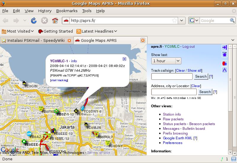This screenshot has height=163, width=237.
Task: Click the blue house home-station icon
Action: pos(224,54)
